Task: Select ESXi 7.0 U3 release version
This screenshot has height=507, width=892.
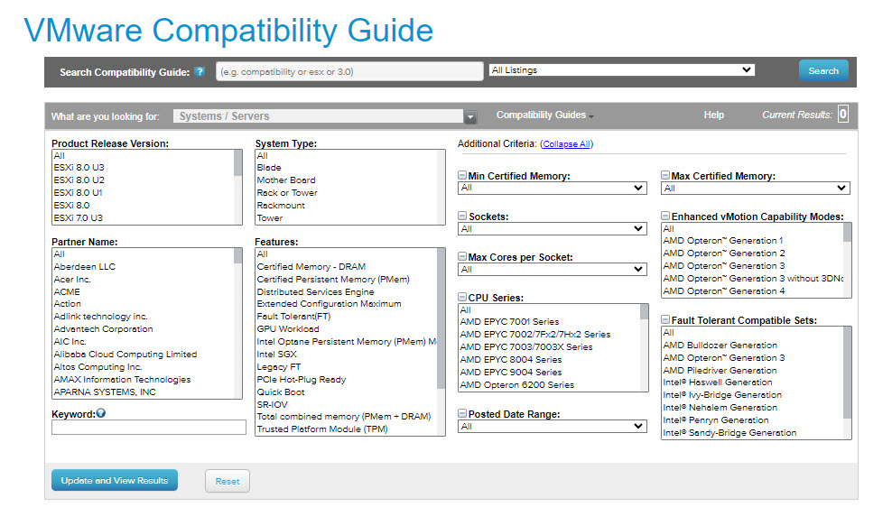Action: pyautogui.click(x=79, y=218)
